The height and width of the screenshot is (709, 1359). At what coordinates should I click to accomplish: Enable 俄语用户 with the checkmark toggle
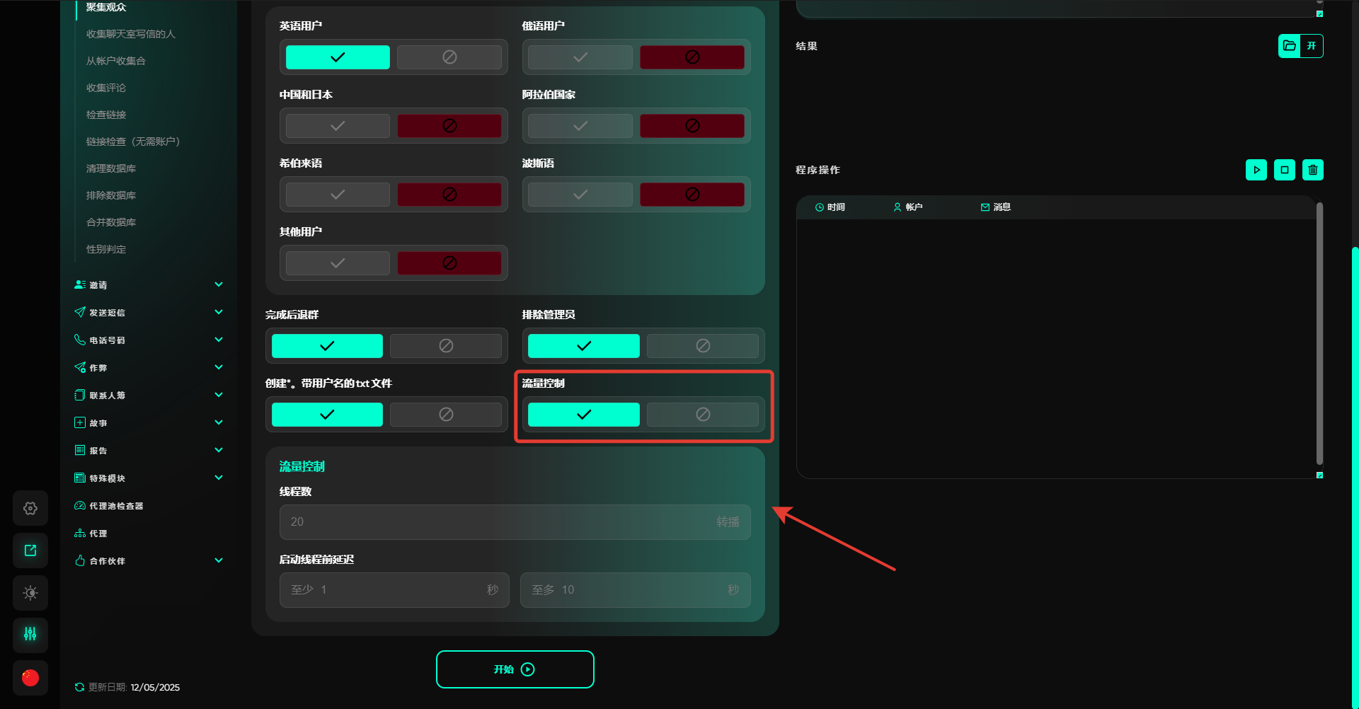(580, 57)
